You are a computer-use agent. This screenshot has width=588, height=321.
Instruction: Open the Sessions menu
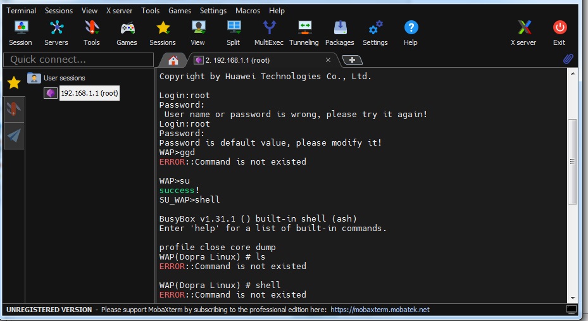click(59, 11)
